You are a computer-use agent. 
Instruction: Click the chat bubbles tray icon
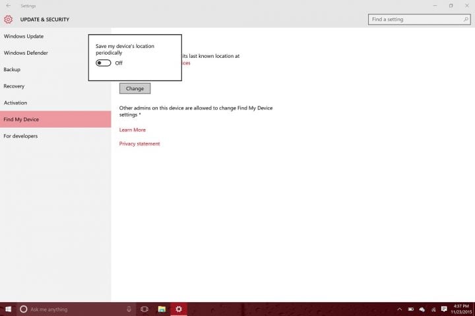[422, 309]
